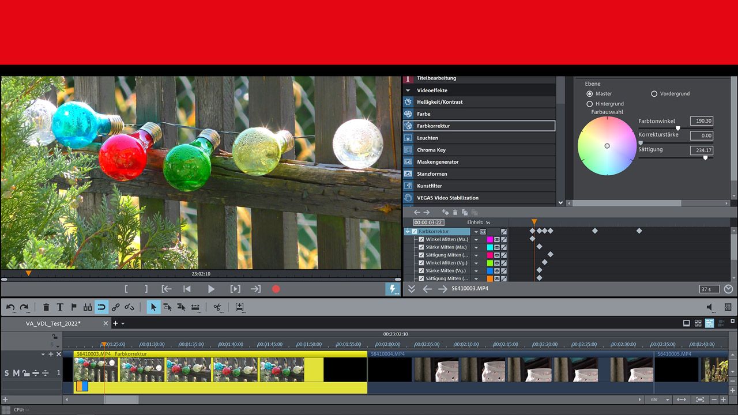This screenshot has height=415, width=738.
Task: Collapse the Videoeffekte category chevron
Action: tap(408, 90)
